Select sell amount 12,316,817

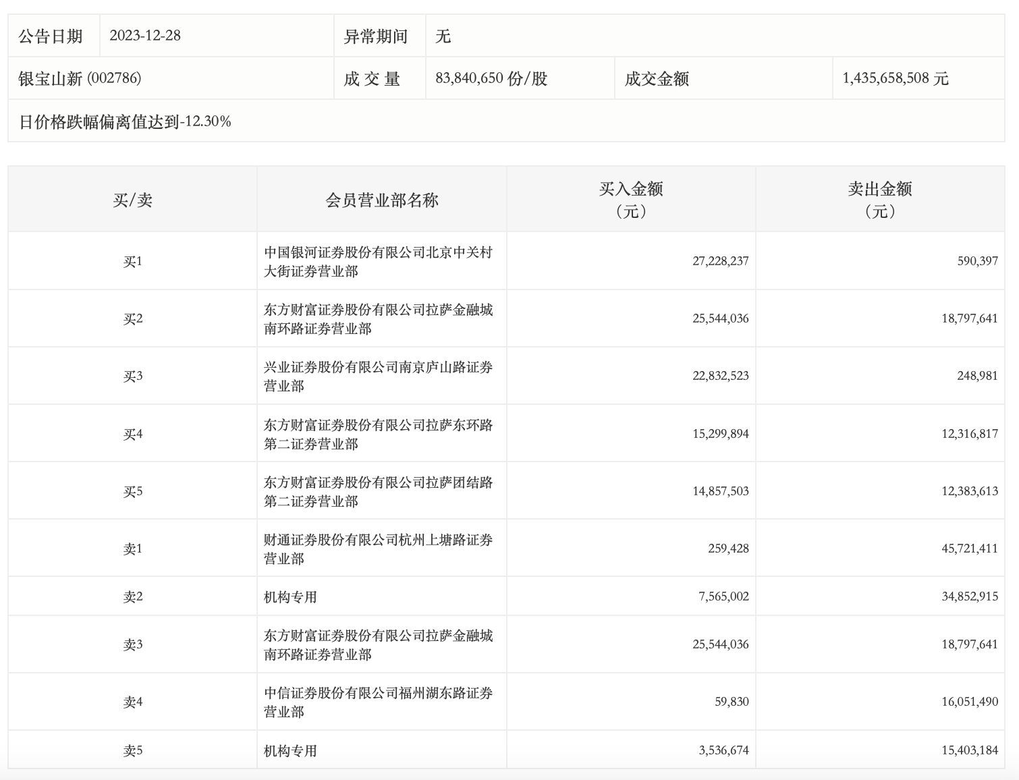point(970,434)
